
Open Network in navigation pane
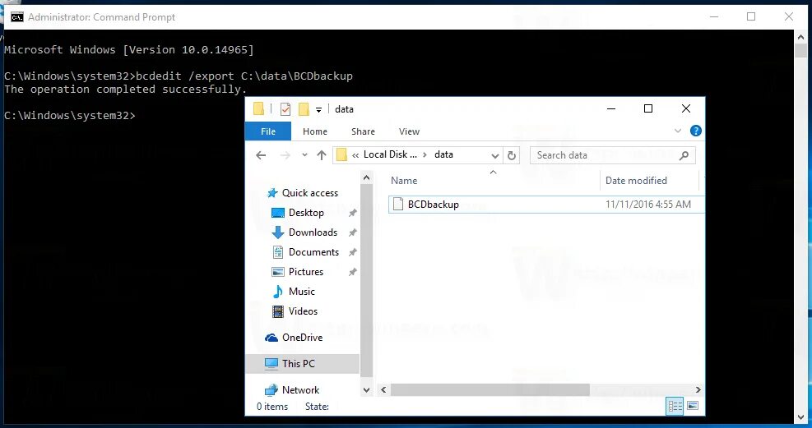[292, 390]
